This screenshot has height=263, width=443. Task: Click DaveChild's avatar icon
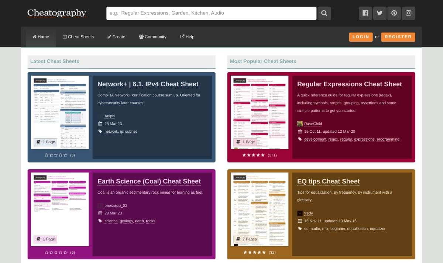tap(300, 124)
